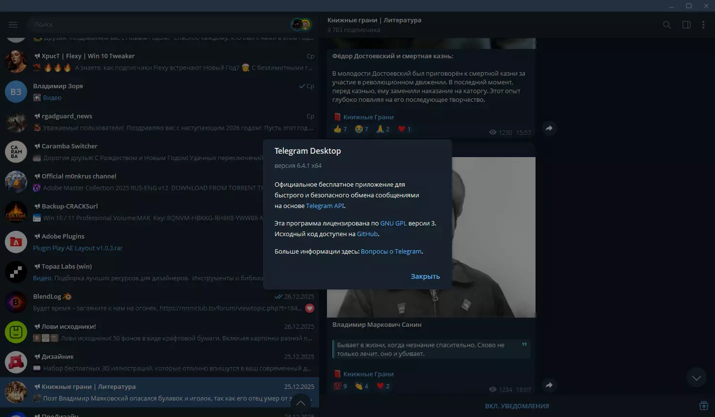Image resolution: width=715 pixels, height=417 pixels.
Task: Toggle the right sidebar panel icon
Action: point(686,25)
